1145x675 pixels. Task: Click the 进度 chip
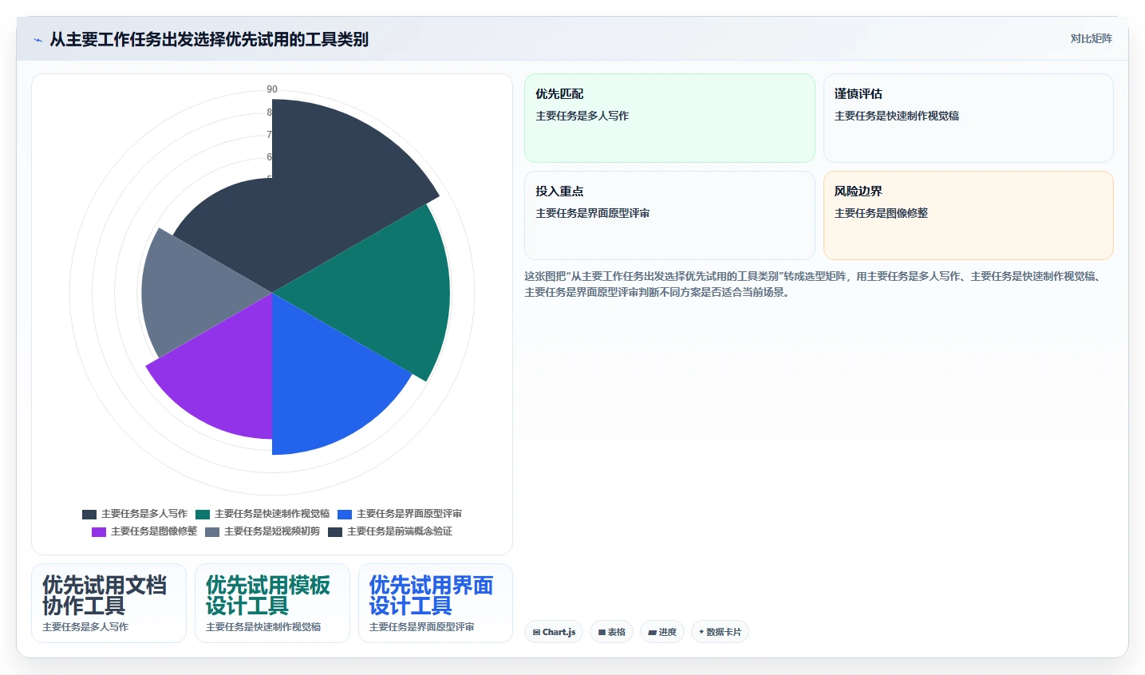tap(662, 632)
